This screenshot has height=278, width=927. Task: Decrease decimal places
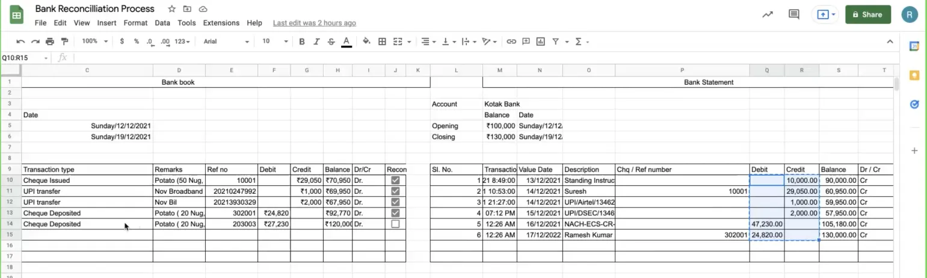tap(149, 42)
